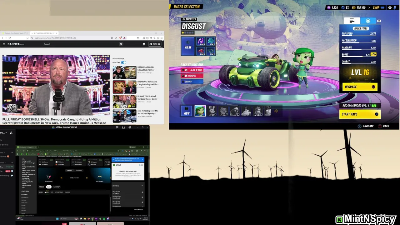The image size is (400, 225).
Task: Click the Banned.video address bar URL
Action: click(55, 38)
